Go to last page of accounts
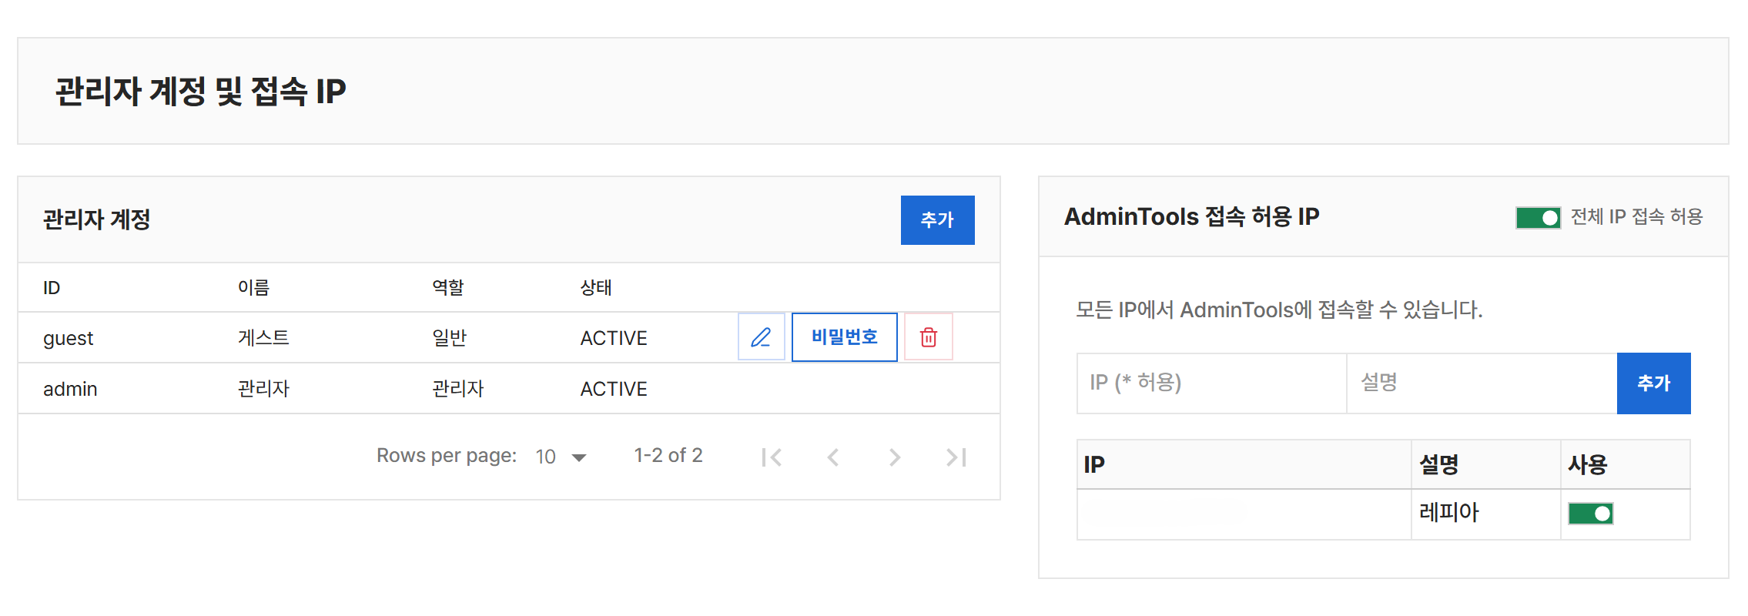The image size is (1748, 616). [x=956, y=457]
